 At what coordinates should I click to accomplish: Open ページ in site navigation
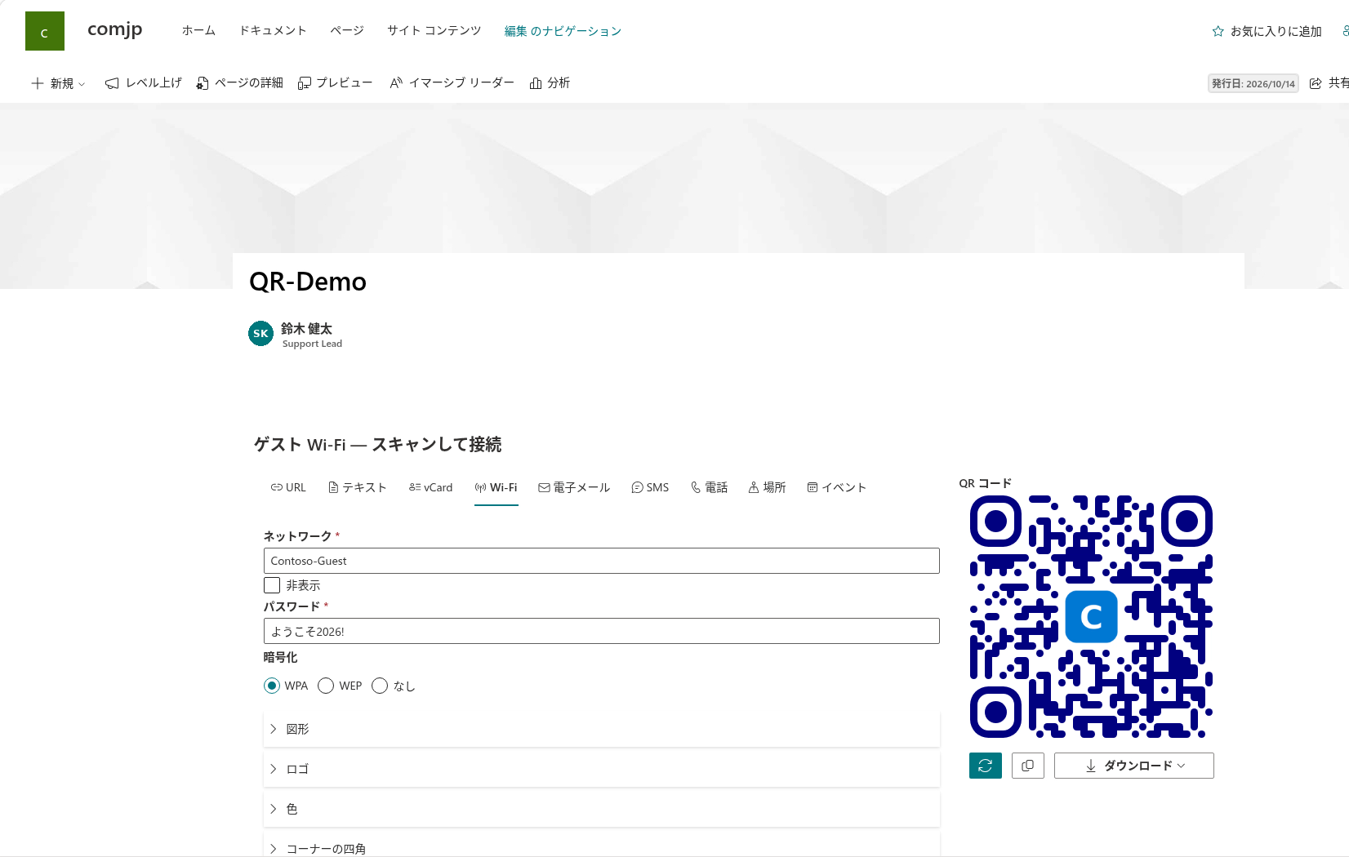tap(347, 30)
